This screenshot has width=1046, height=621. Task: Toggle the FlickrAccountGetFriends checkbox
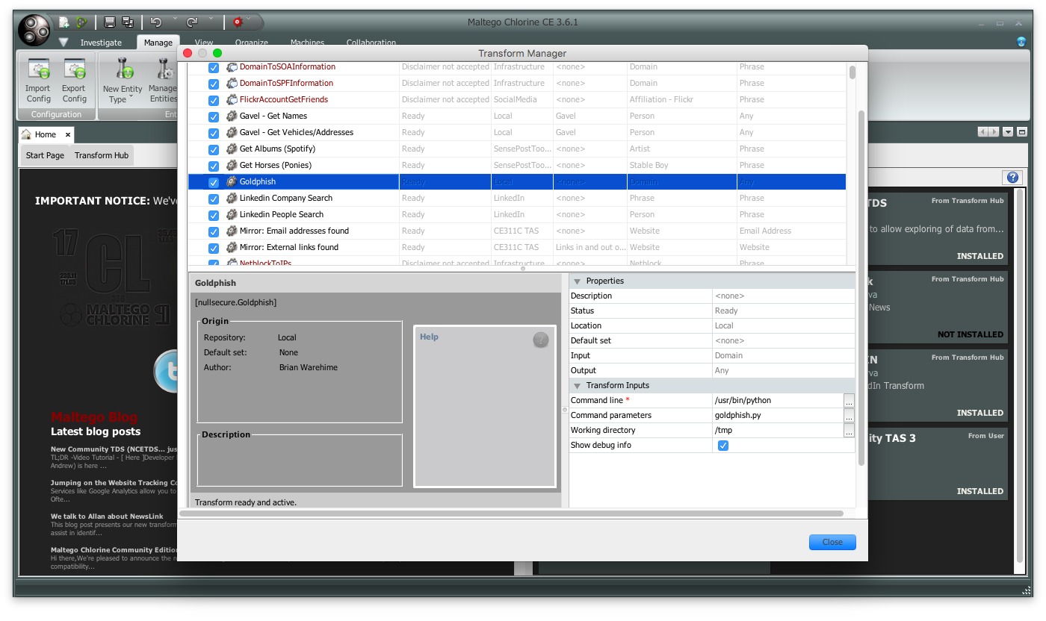pos(214,100)
